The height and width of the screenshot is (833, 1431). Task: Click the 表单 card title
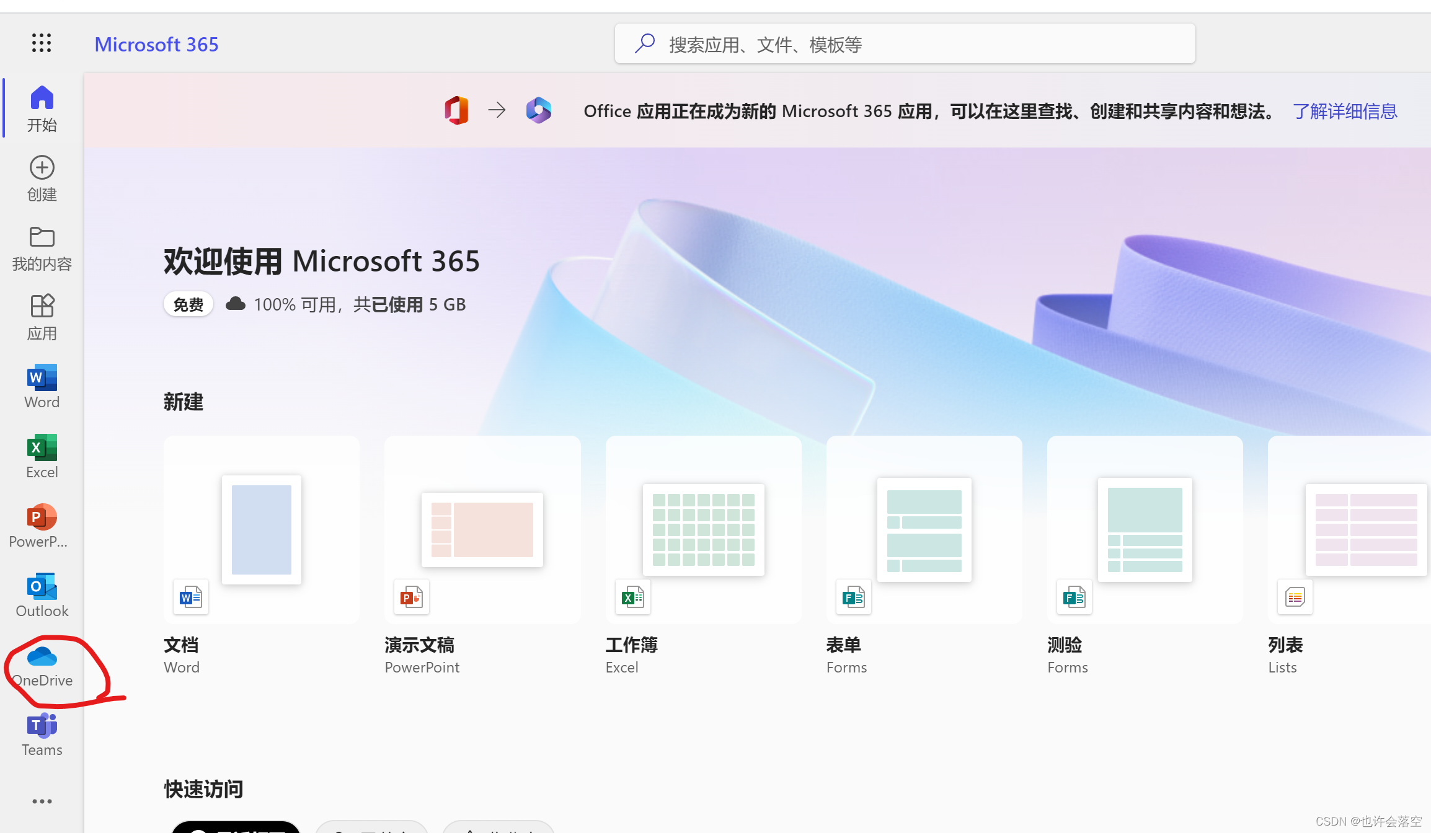[844, 645]
